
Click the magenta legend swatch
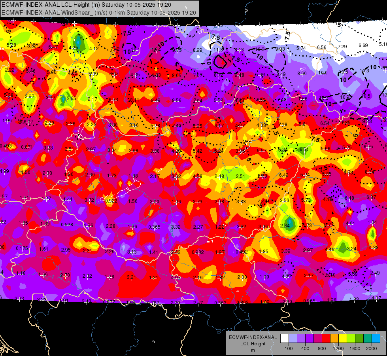(x=318, y=338)
